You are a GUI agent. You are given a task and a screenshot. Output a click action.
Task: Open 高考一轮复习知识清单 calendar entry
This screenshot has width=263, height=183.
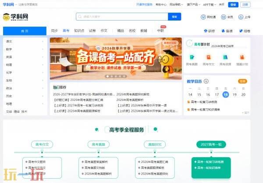point(205,110)
